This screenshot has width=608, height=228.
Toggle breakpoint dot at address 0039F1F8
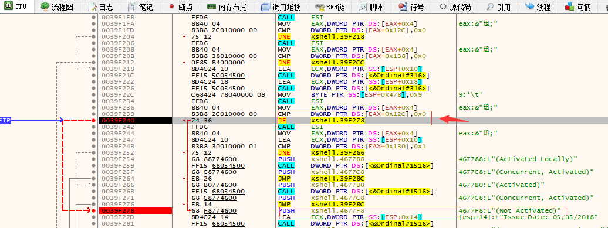pyautogui.click(x=93, y=18)
